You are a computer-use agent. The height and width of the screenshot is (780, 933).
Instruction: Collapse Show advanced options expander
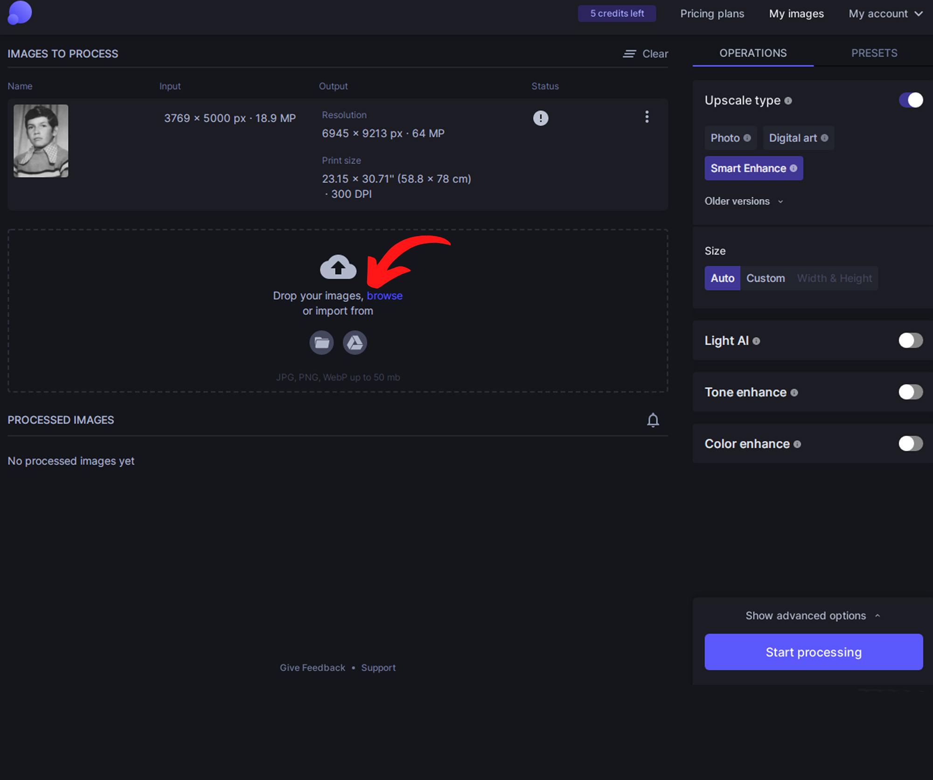[x=812, y=616]
